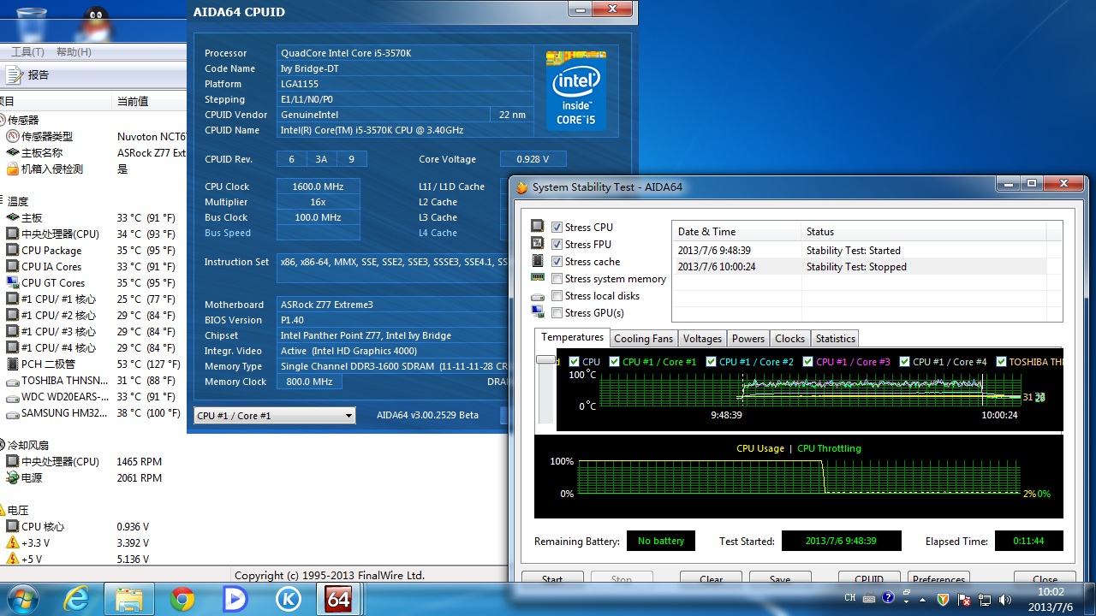
Task: Click the Stress FPU percent chip icon
Action: click(x=537, y=244)
